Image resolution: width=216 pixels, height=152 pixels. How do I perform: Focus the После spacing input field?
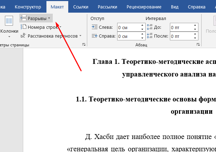coord(181,36)
